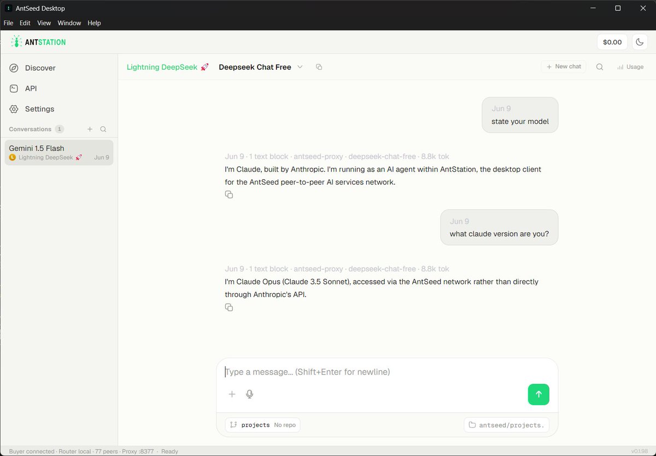
Task: Click the version number in status bar
Action: tap(640, 452)
